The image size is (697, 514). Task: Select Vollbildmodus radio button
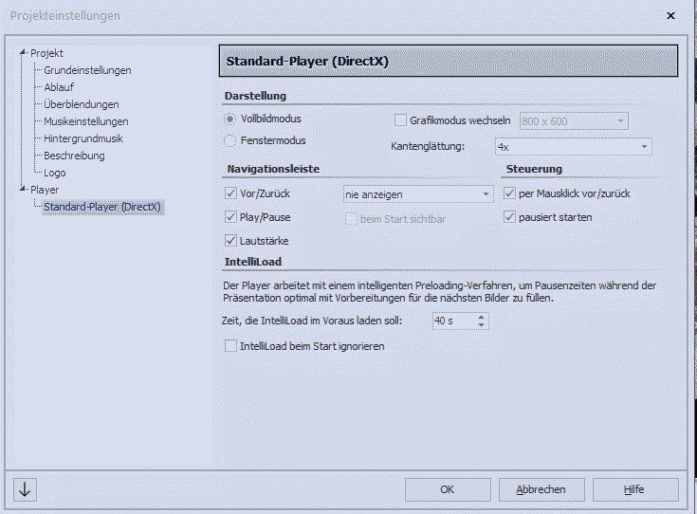tap(230, 119)
